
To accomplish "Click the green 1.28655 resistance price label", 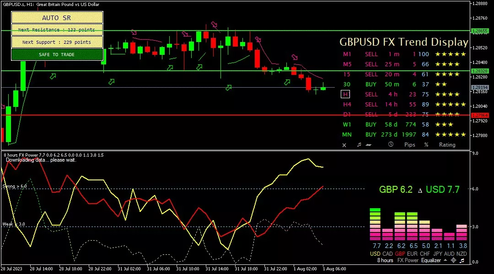I will coord(480,31).
